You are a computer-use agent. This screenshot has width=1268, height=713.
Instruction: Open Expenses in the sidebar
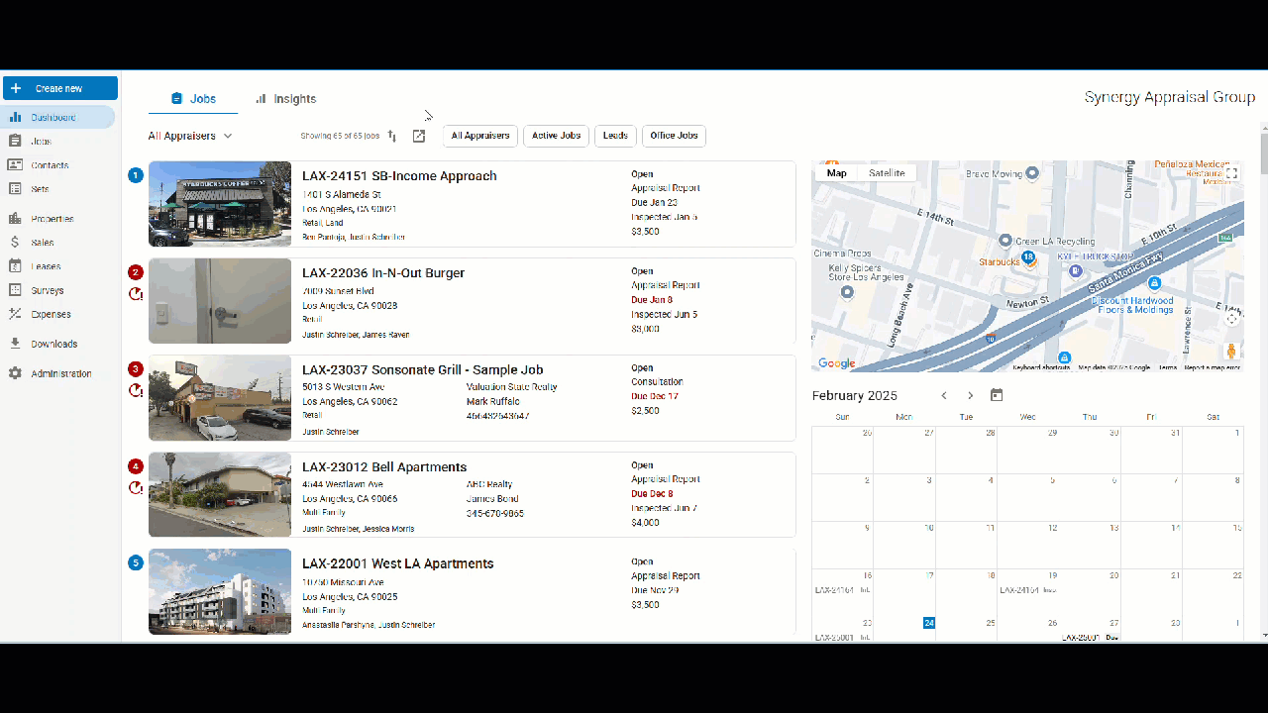coord(57,314)
